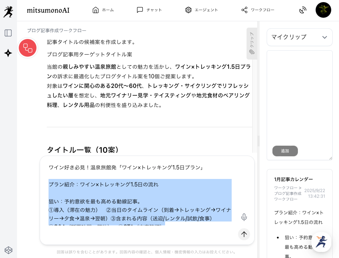
Task: Expand the マイクリップ dropdown
Action: pos(299,37)
